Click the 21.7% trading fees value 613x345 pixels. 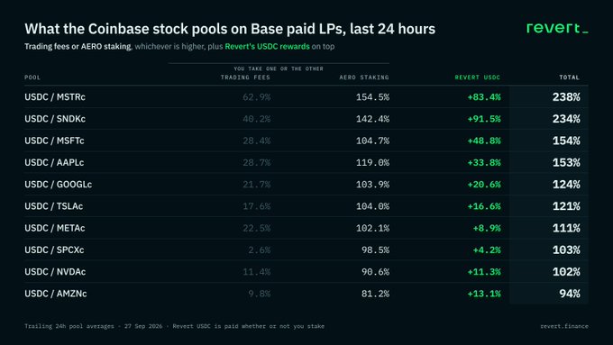pyautogui.click(x=256, y=185)
